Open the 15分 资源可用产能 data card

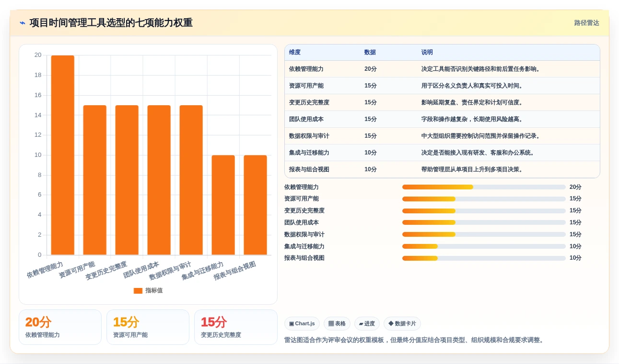(148, 327)
